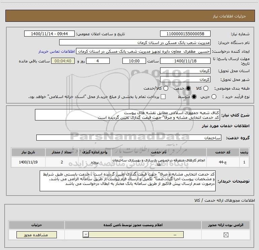Select the کالا radio button in طبقه بندی موضوعی

[x=206, y=88]
